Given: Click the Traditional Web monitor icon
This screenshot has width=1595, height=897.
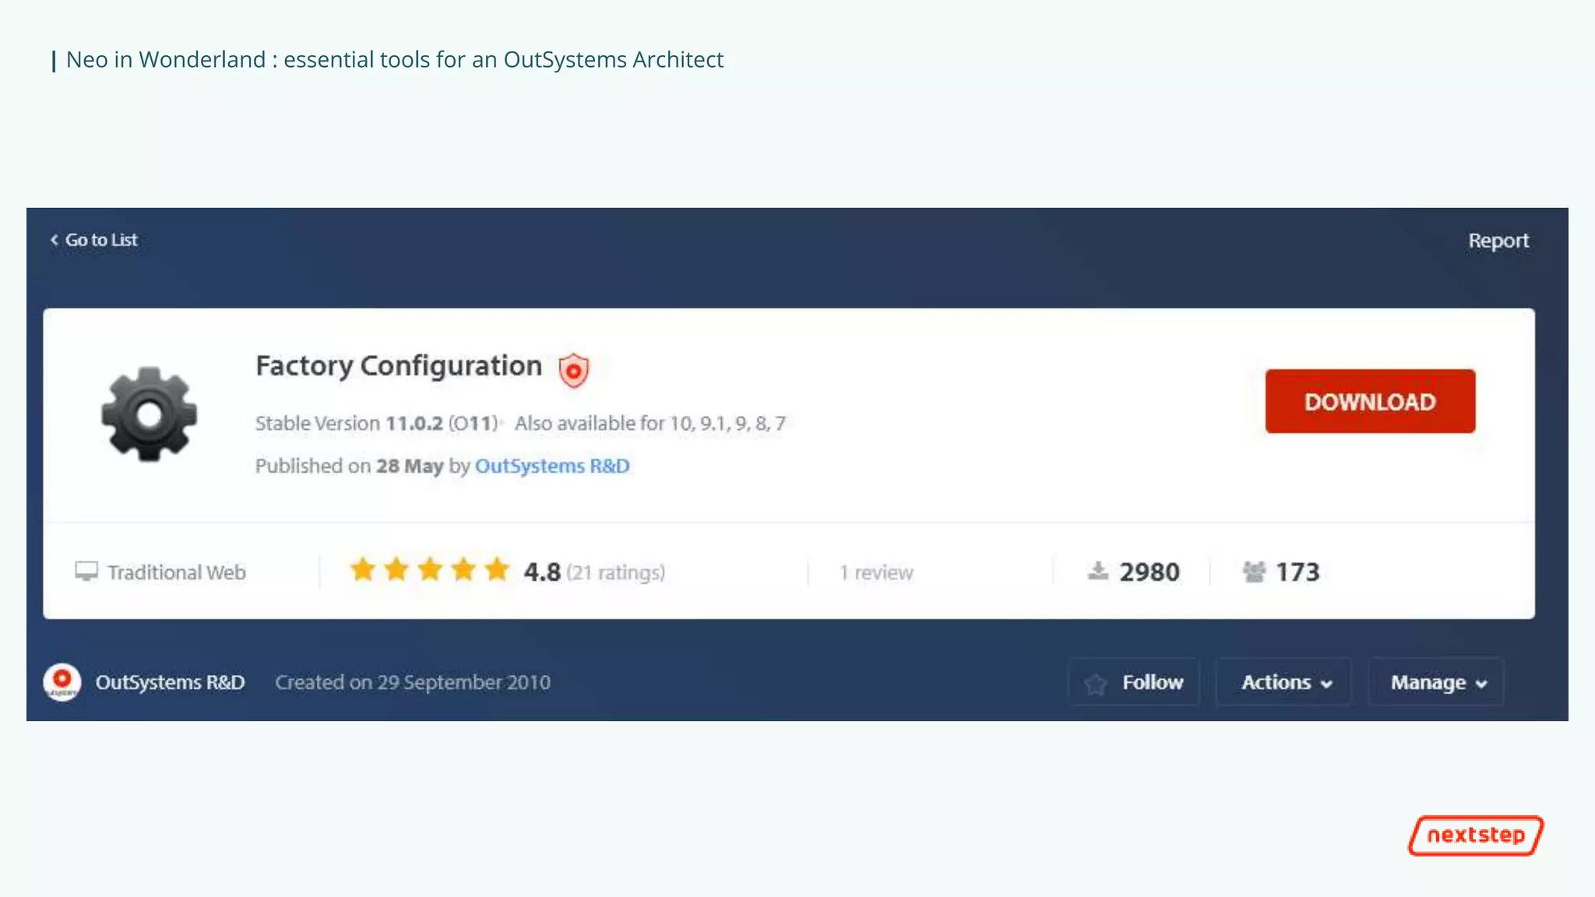Looking at the screenshot, I should 86,572.
